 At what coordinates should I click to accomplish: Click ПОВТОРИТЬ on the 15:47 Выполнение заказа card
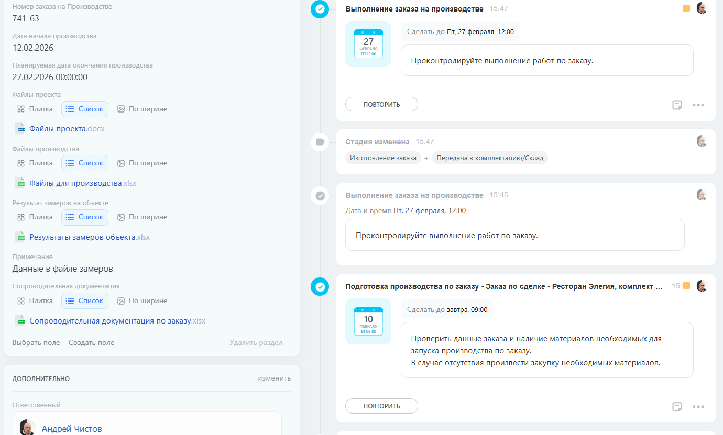[381, 104]
